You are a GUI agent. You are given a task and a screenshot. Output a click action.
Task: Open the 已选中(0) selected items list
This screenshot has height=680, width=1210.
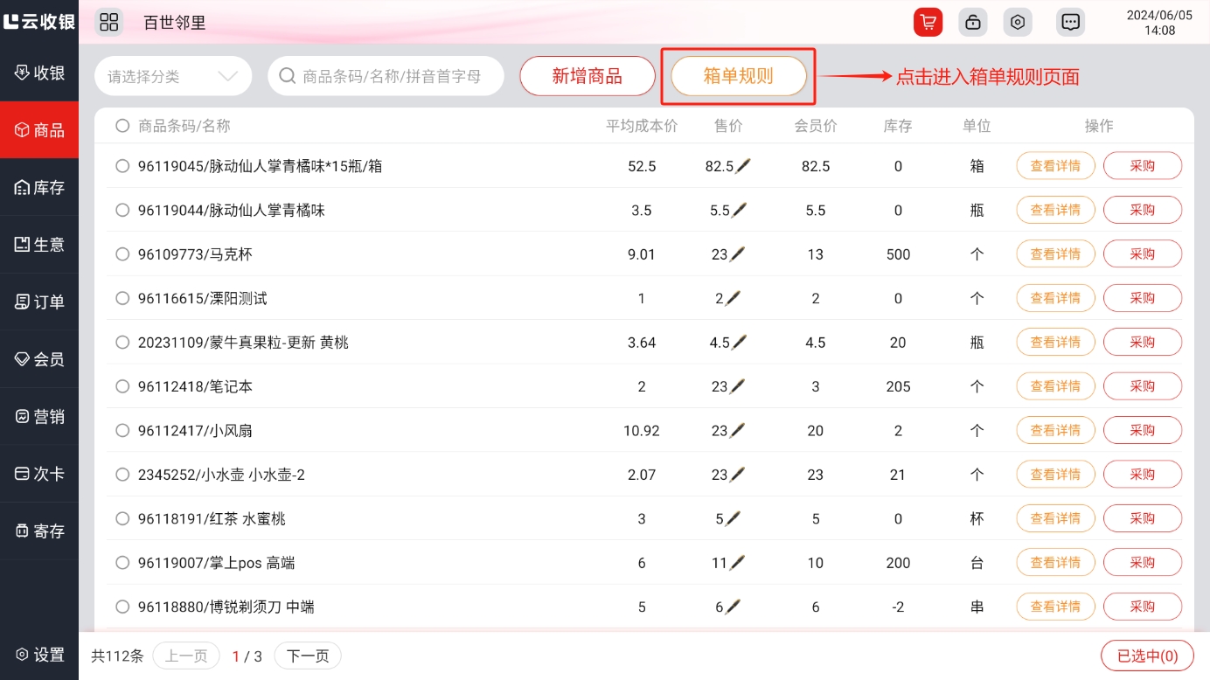(x=1147, y=656)
